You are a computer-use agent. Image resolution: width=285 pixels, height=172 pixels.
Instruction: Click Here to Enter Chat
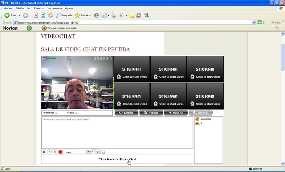point(117,159)
